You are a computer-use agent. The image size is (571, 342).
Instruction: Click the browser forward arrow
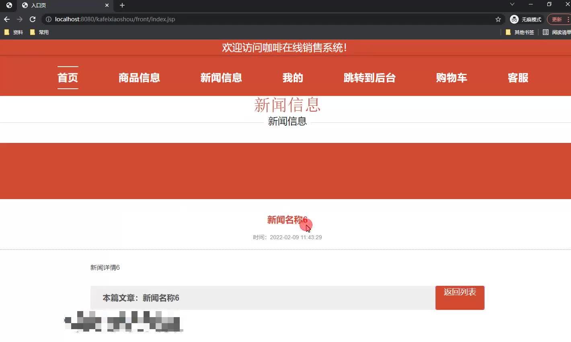tap(20, 19)
